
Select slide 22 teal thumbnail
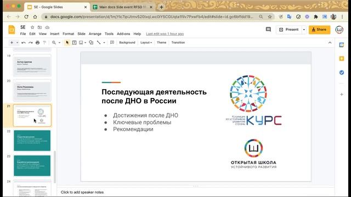coord(32,141)
